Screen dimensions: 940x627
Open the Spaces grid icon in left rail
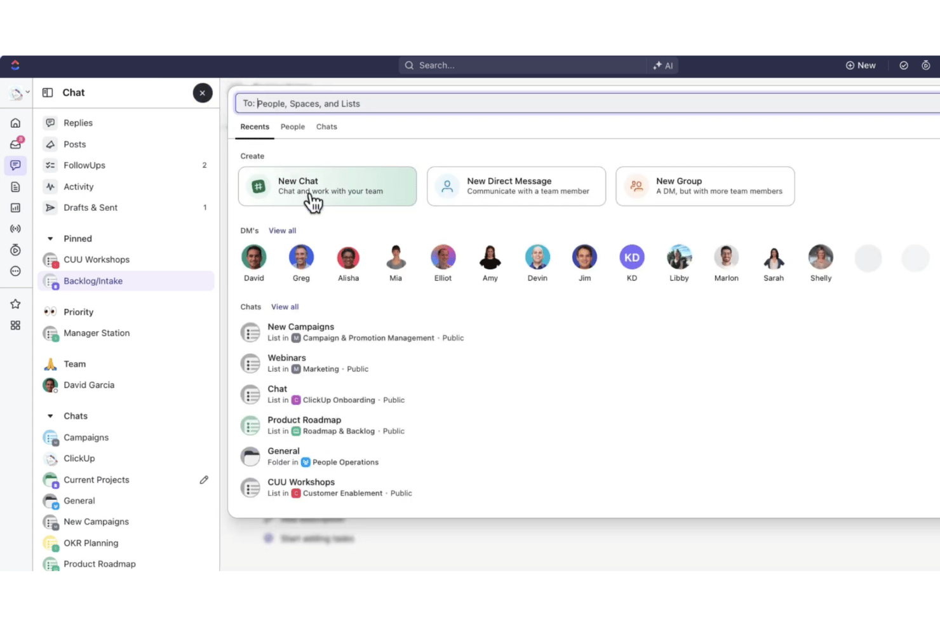(15, 325)
